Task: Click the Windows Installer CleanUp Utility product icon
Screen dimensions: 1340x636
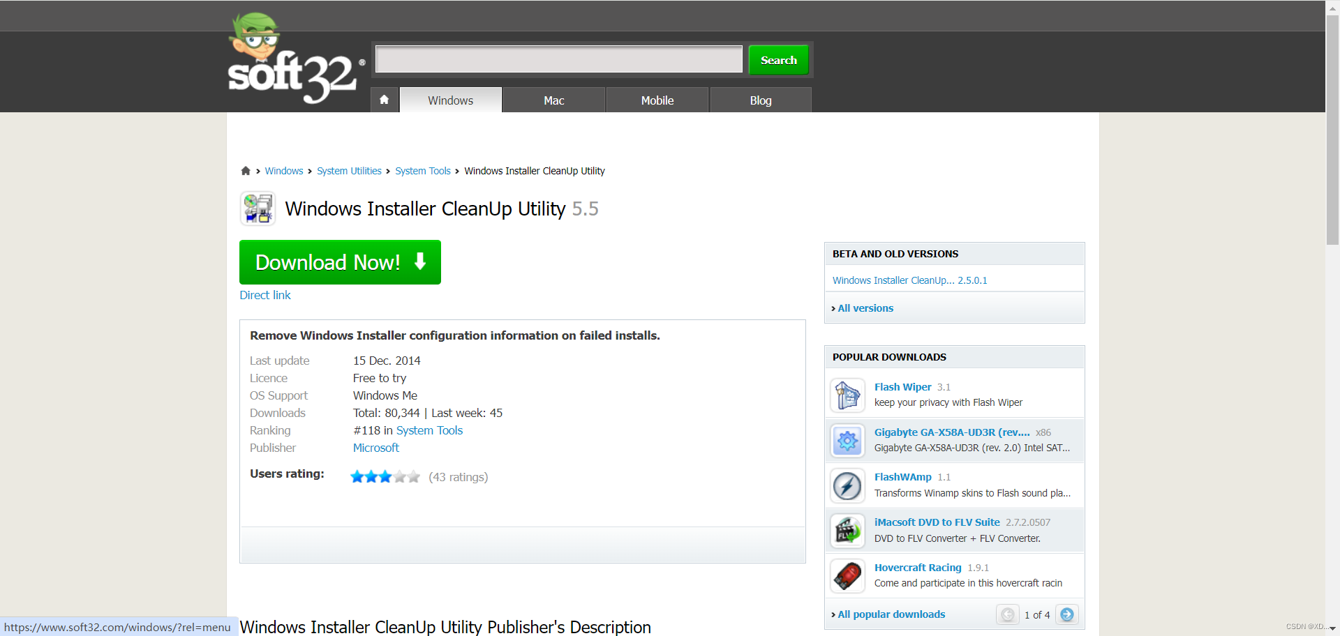Action: click(258, 208)
